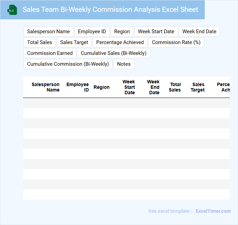Select the Salesperson Name tag

pyautogui.click(x=48, y=32)
